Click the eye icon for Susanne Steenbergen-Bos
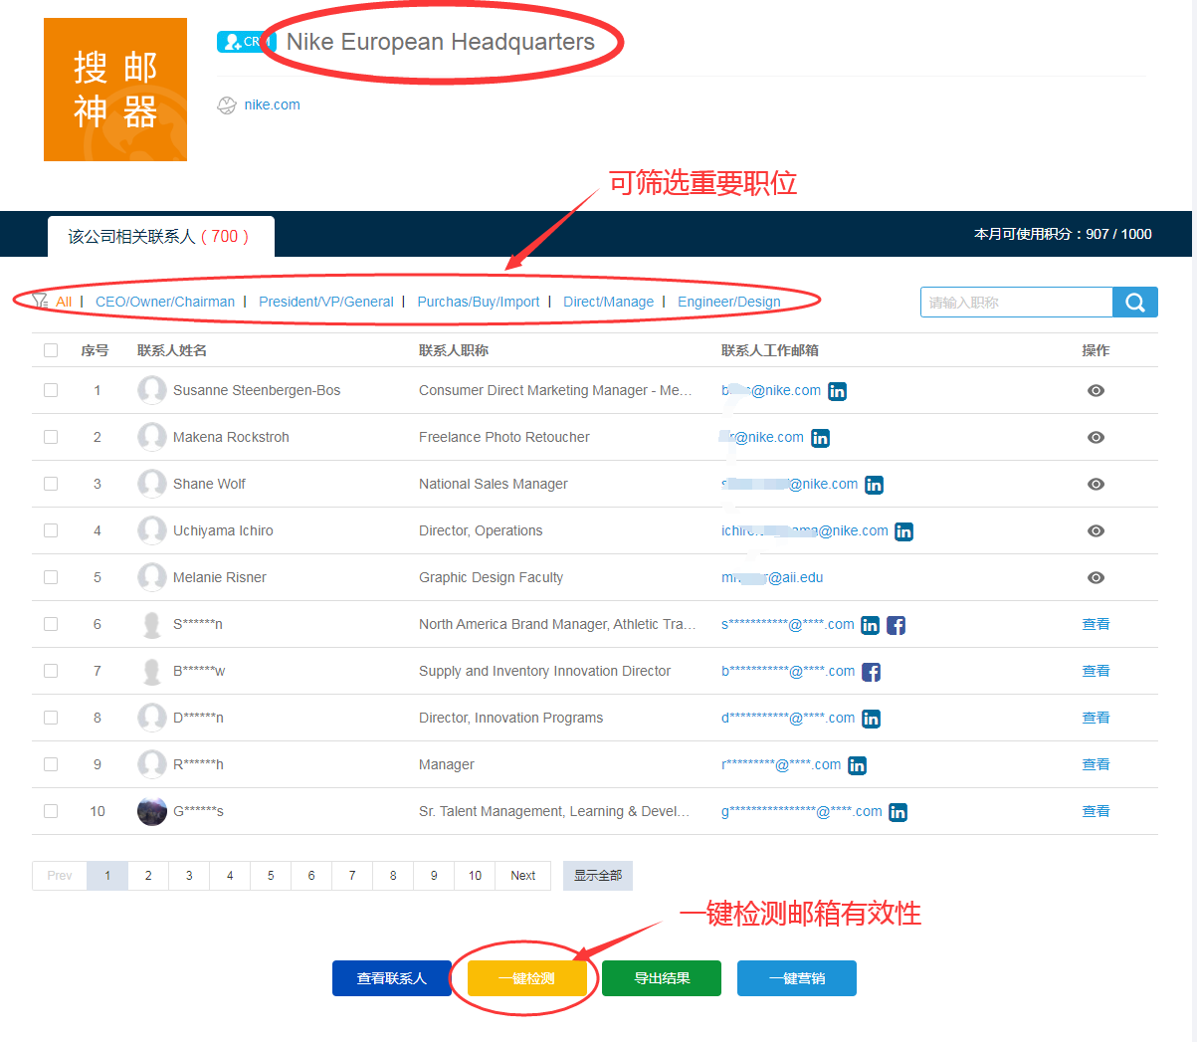The height and width of the screenshot is (1042, 1197). click(1096, 391)
